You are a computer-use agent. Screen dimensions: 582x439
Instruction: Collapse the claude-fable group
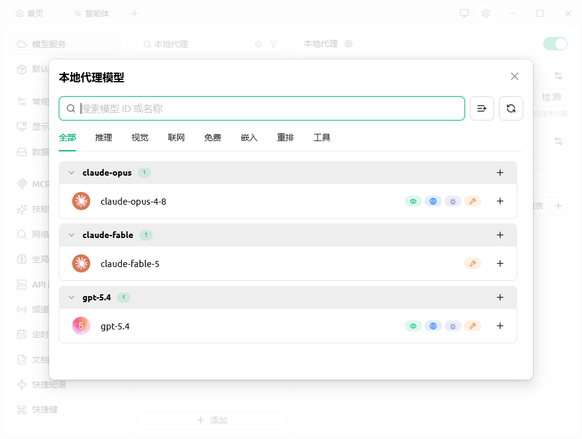pyautogui.click(x=72, y=235)
